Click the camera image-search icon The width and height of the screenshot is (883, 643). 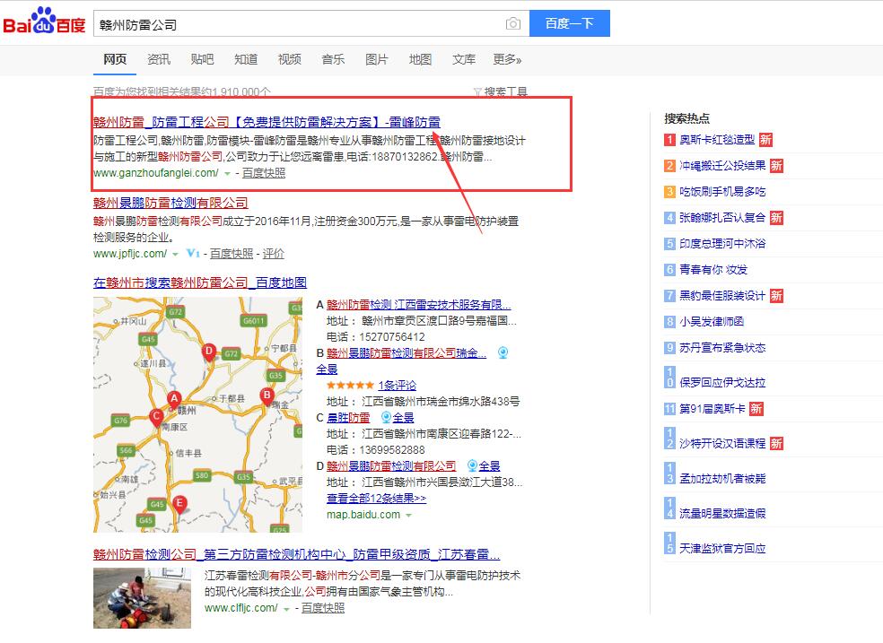point(512,24)
